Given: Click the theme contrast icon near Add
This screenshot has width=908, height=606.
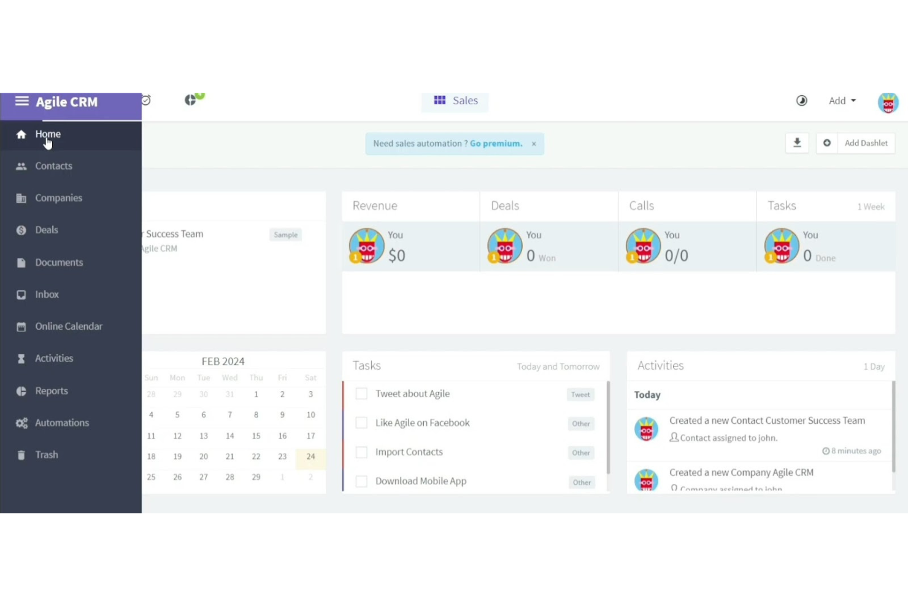Looking at the screenshot, I should (802, 101).
